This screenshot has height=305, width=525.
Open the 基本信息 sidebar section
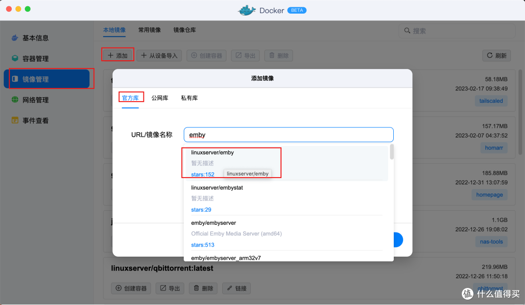[30, 38]
